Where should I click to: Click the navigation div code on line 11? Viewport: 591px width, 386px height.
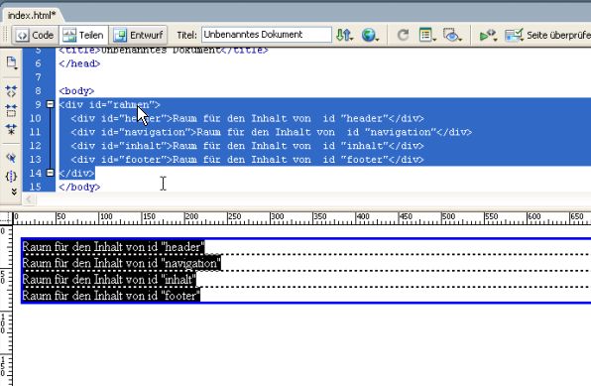click(272, 132)
